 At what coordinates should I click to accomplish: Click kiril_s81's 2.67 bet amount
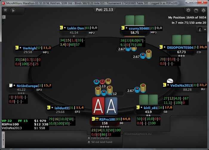[x=130, y=91]
